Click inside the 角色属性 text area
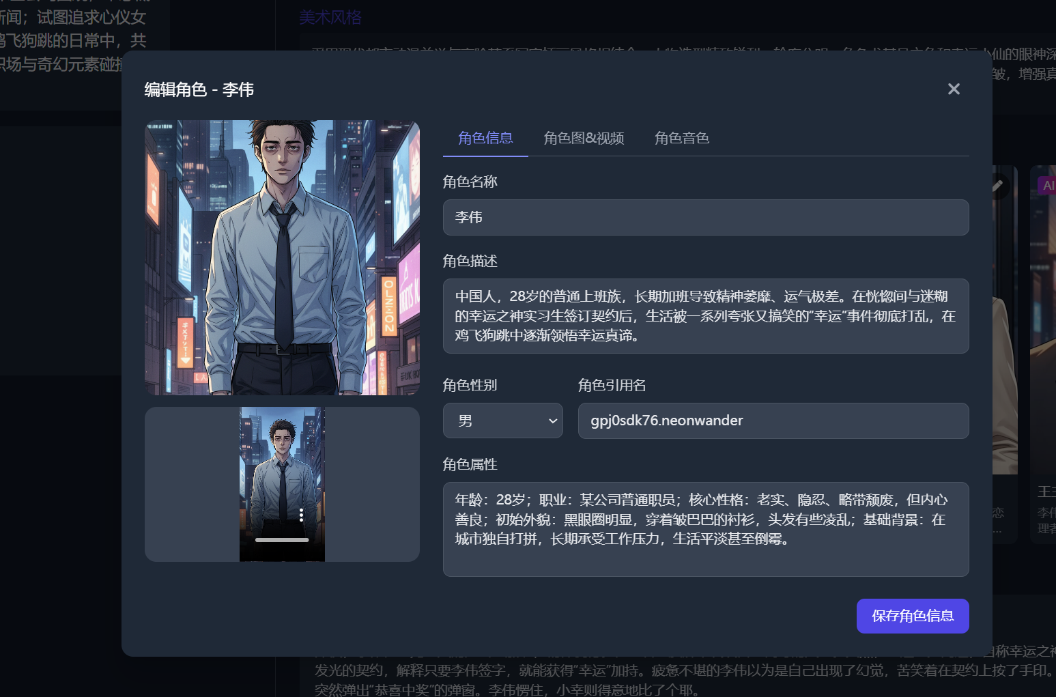Screen dimensions: 1056x697 tap(706, 529)
